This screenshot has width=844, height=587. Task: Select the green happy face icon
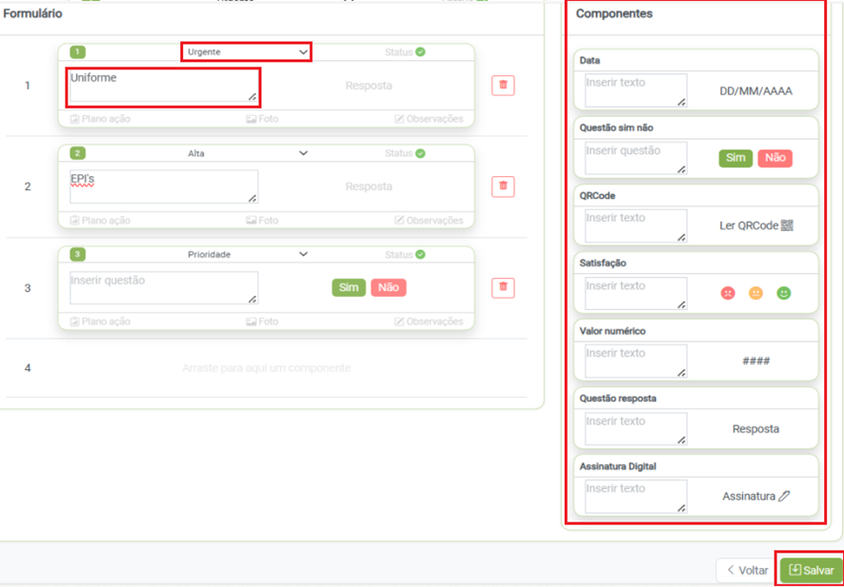[x=783, y=293]
